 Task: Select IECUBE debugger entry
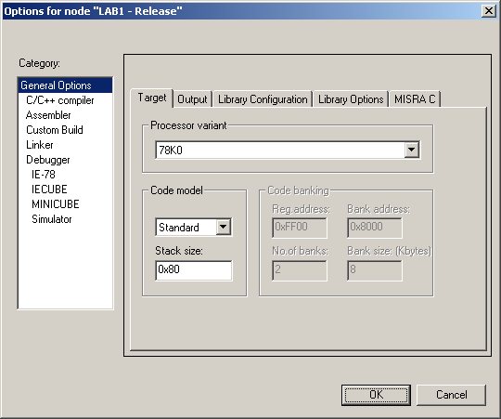coord(49,189)
